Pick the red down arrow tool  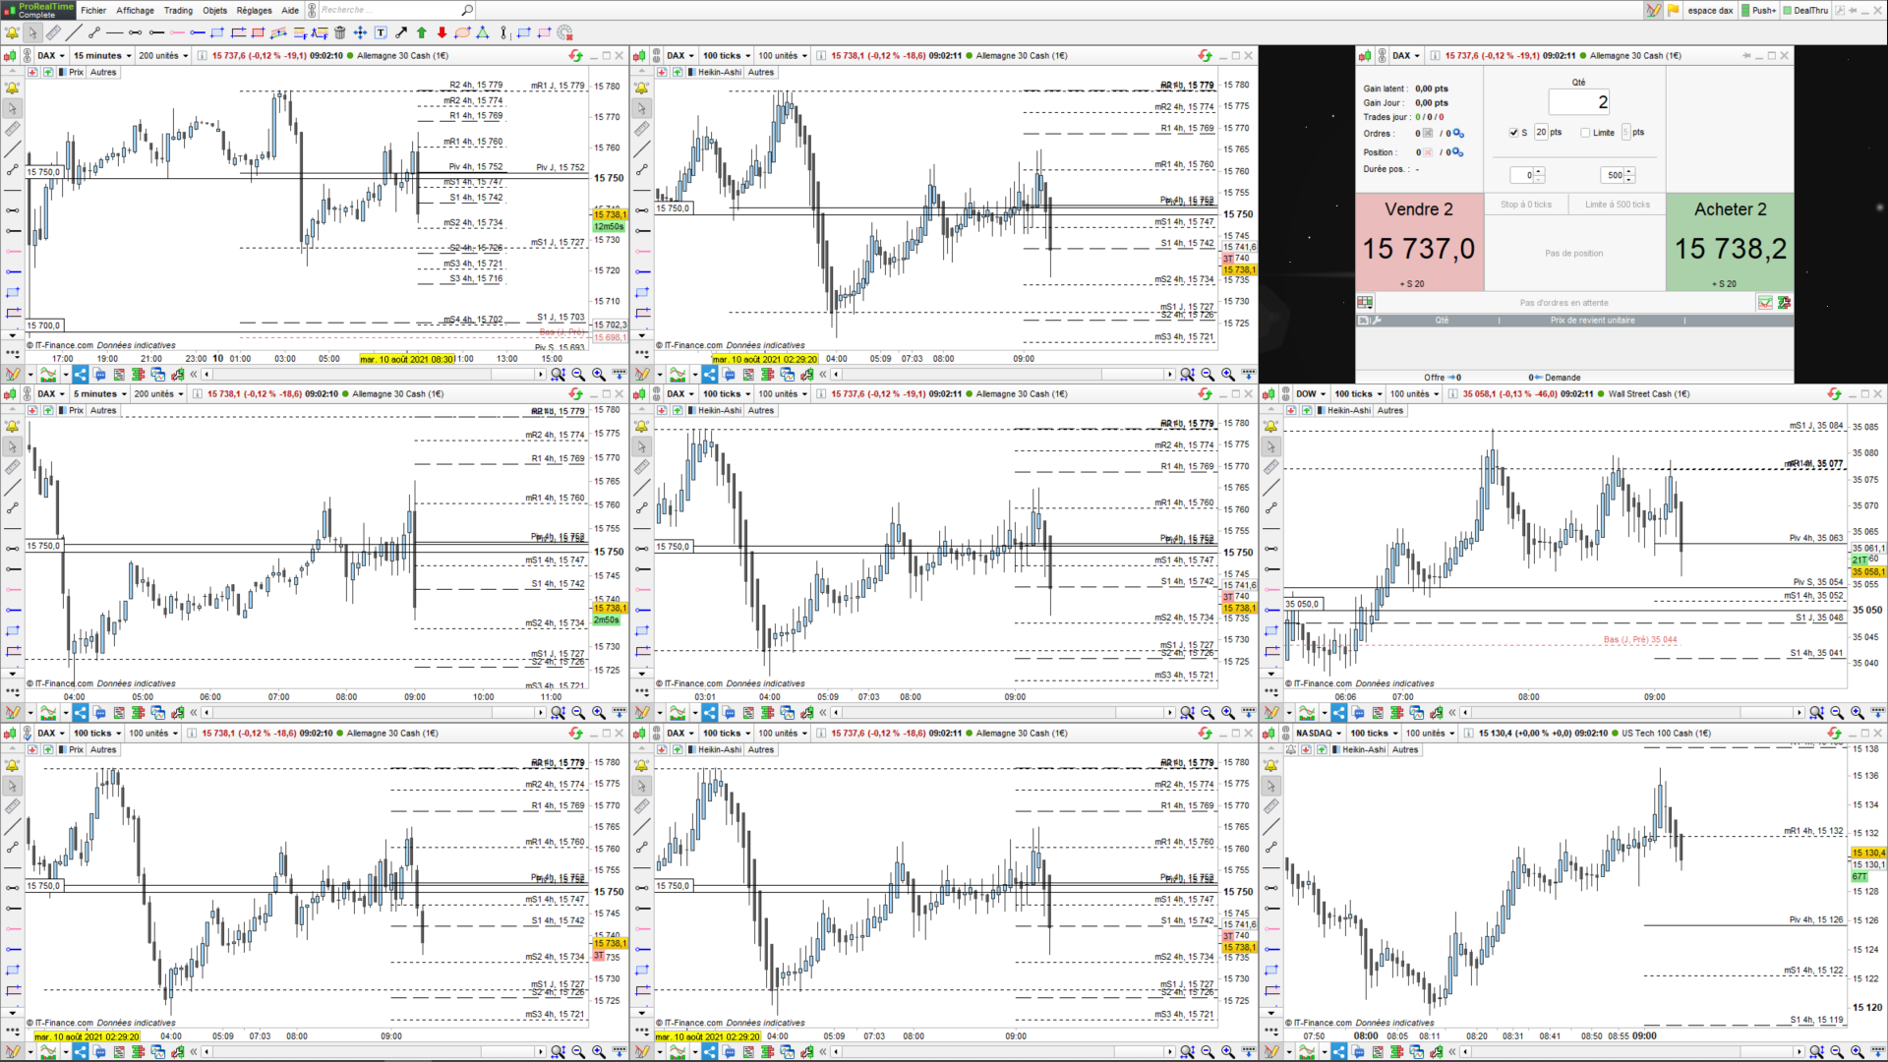click(x=442, y=32)
